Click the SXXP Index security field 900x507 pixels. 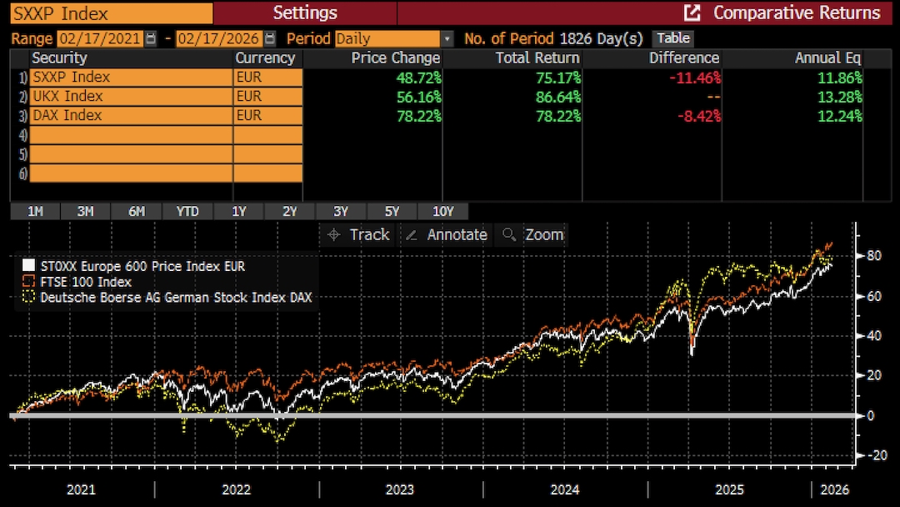pyautogui.click(x=131, y=78)
